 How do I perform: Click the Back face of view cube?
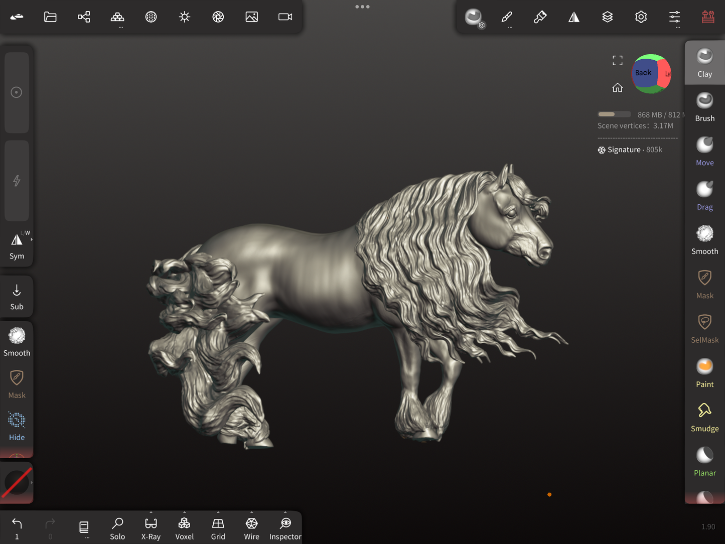643,73
